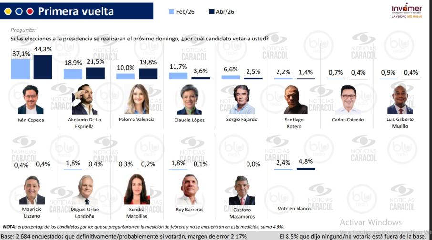The image size is (432, 240).
Task: Click Paloma Valencia's 19,8% dark bar
Action: [148, 73]
